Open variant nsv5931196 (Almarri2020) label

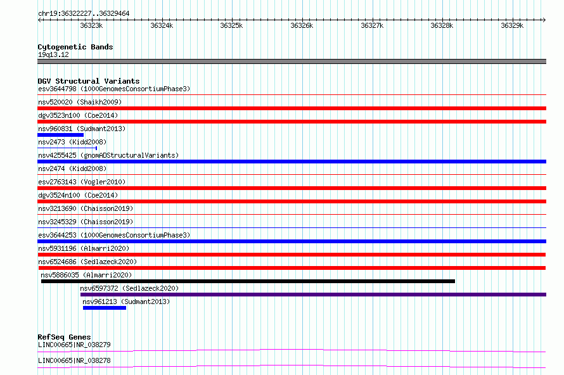click(84, 248)
